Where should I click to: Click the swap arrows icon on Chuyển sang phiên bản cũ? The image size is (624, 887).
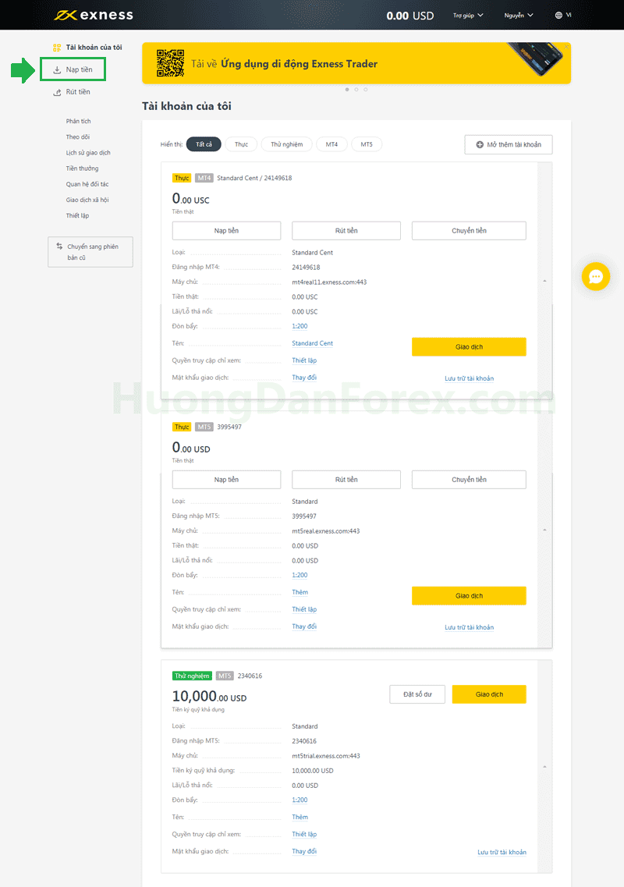[59, 247]
